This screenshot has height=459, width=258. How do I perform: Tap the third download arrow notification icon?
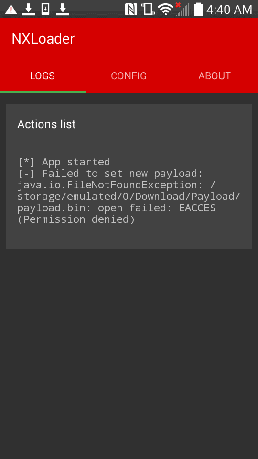click(x=63, y=9)
